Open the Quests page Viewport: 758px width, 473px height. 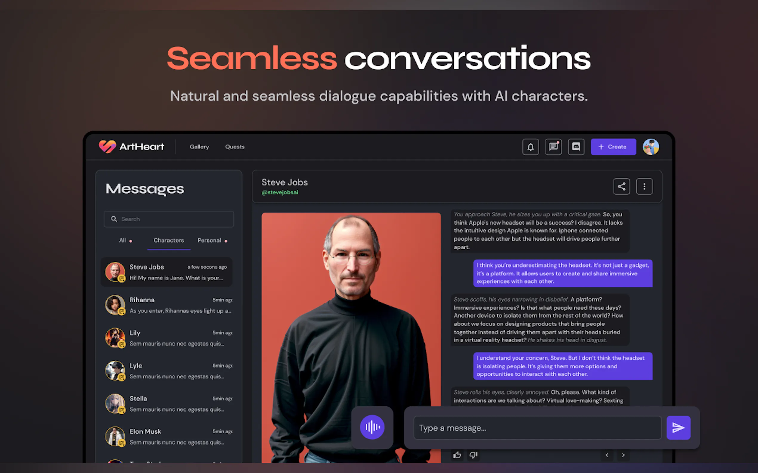click(235, 147)
